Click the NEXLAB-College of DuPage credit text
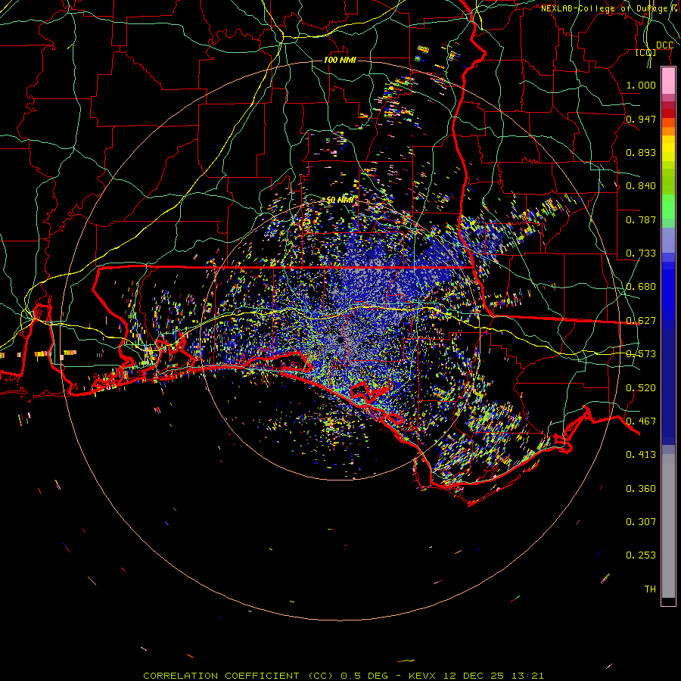The width and height of the screenshot is (681, 681). click(x=605, y=8)
